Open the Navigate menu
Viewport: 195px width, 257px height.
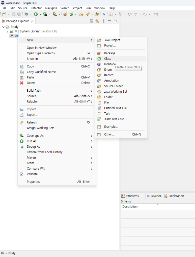[x=51, y=8]
